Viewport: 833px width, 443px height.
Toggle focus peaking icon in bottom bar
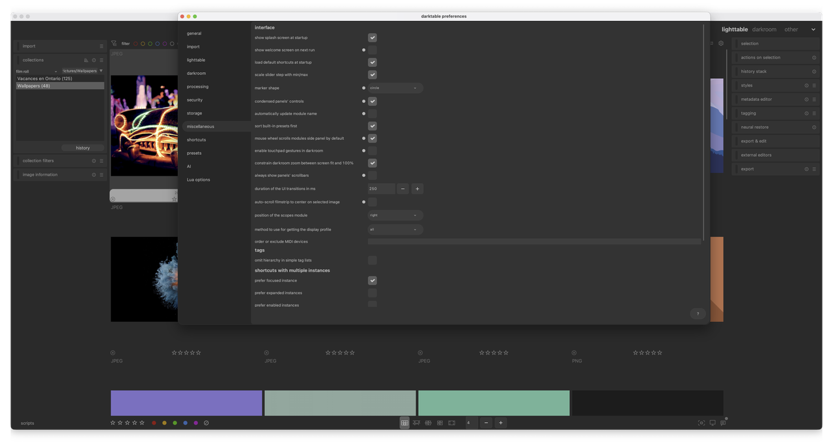coord(701,423)
